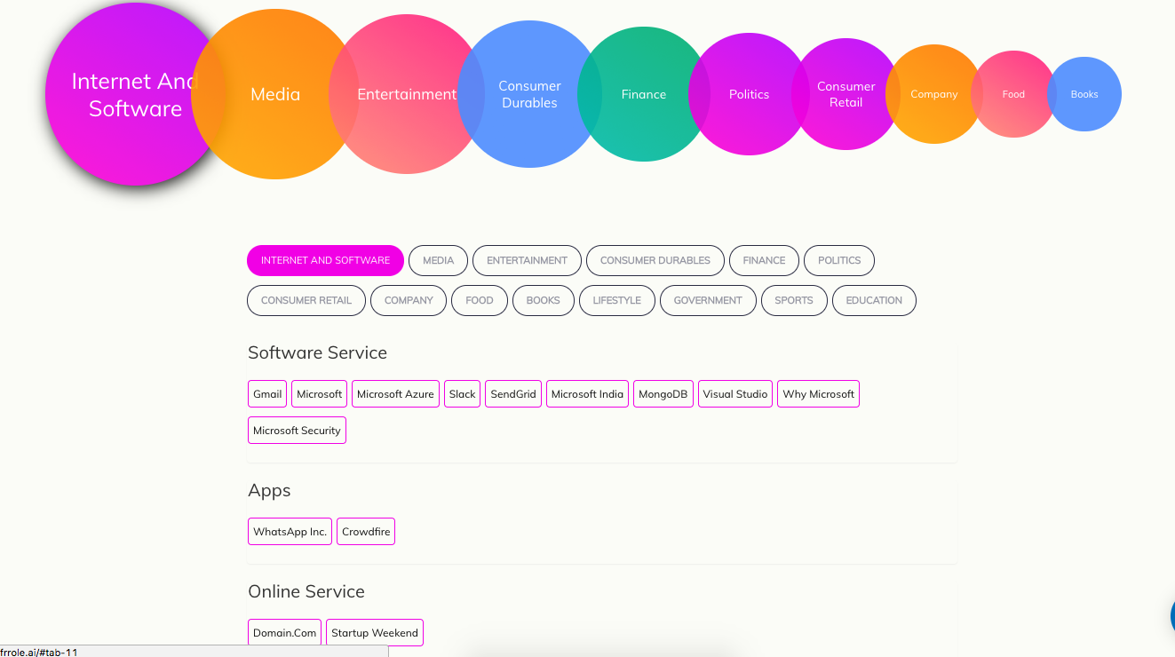Image resolution: width=1175 pixels, height=657 pixels.
Task: Click the blue Consumer Durables bubble
Action: pos(530,94)
